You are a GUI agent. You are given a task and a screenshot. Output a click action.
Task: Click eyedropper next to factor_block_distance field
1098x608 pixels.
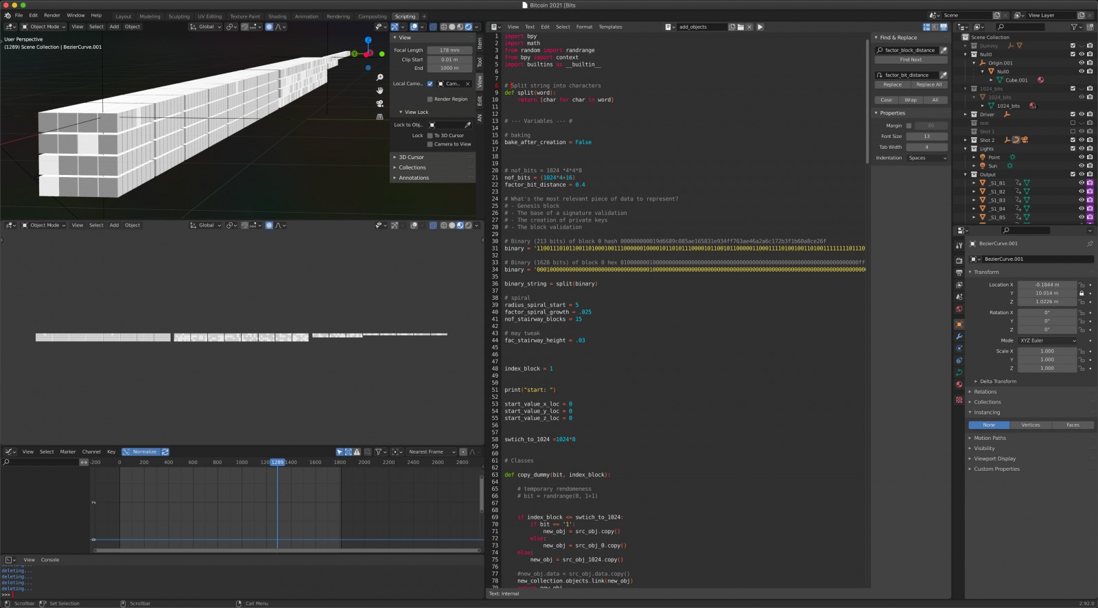click(x=944, y=50)
